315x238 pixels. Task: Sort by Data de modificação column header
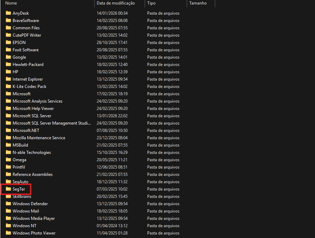click(116, 3)
